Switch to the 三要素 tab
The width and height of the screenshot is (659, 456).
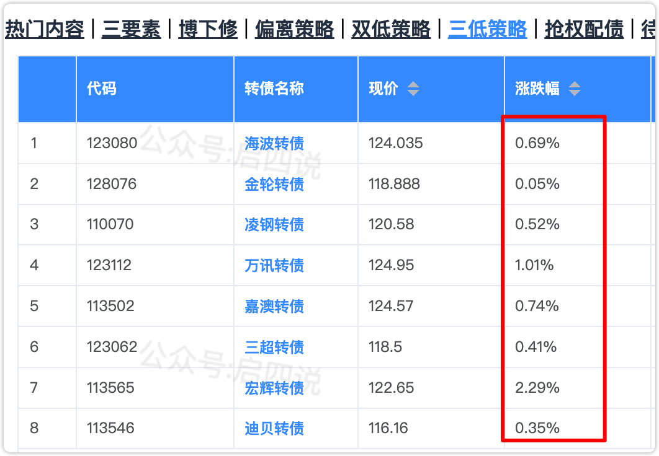(x=131, y=29)
